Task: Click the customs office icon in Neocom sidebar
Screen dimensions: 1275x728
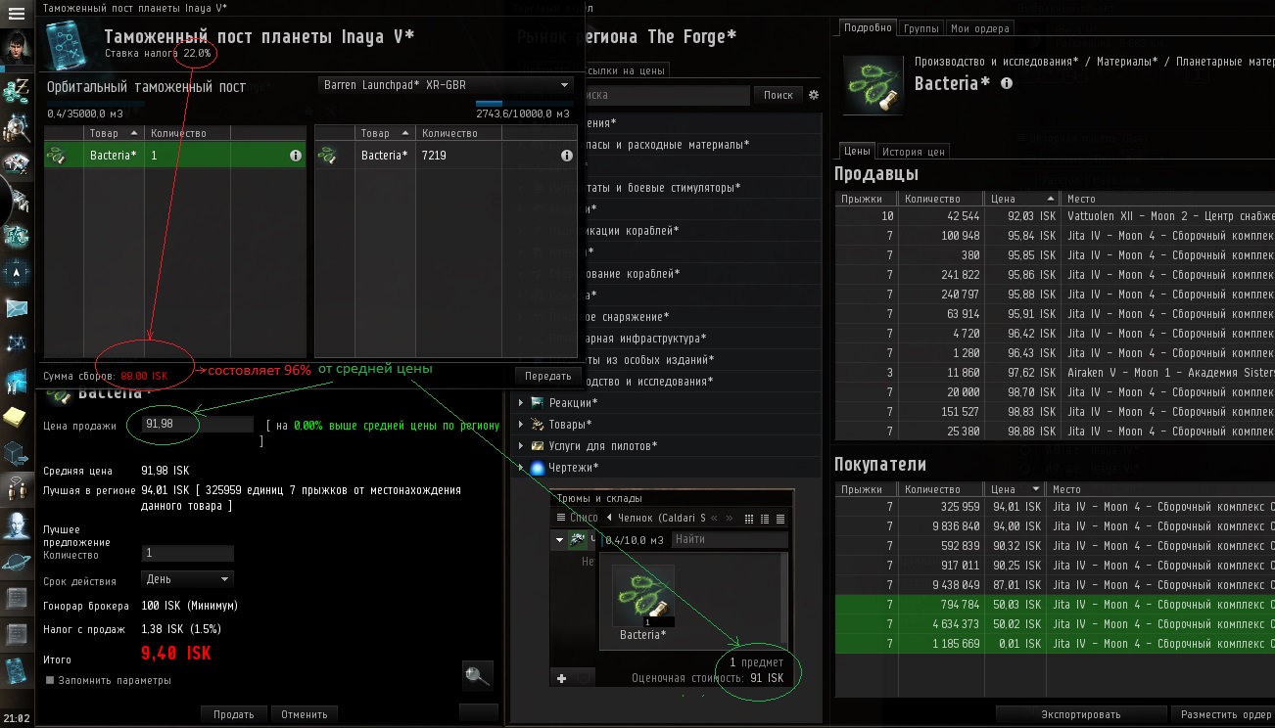Action: [17, 671]
